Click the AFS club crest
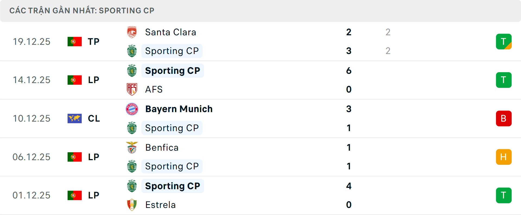The height and width of the screenshot is (215, 521). pos(132,89)
